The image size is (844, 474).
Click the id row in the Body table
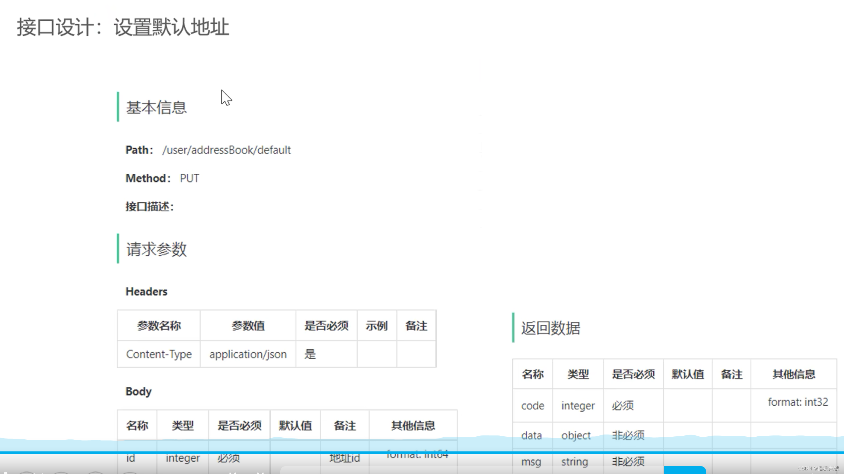[130, 458]
